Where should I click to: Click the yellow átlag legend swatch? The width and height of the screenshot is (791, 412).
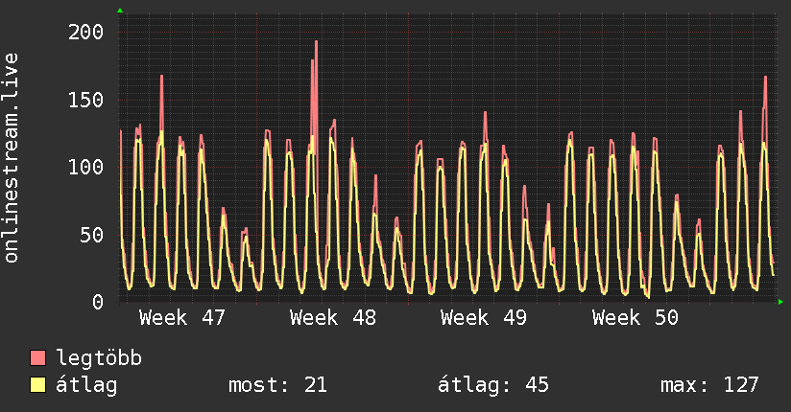[37, 385]
